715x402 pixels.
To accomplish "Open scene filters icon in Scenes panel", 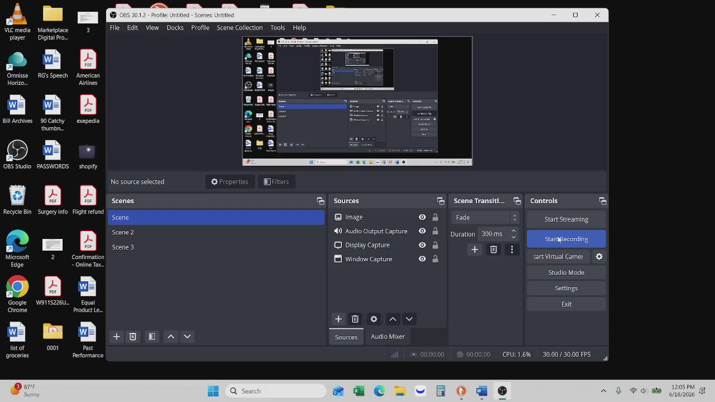I will point(152,337).
